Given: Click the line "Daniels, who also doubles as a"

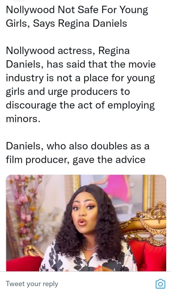Looking at the screenshot, I should pos(78,146).
